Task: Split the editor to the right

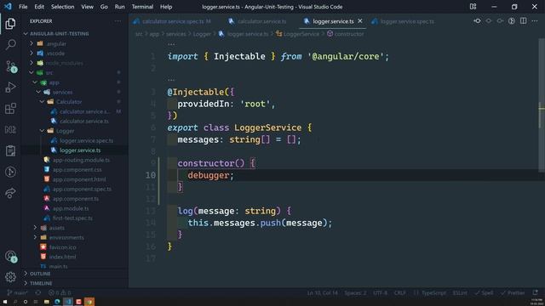Action: point(523,21)
